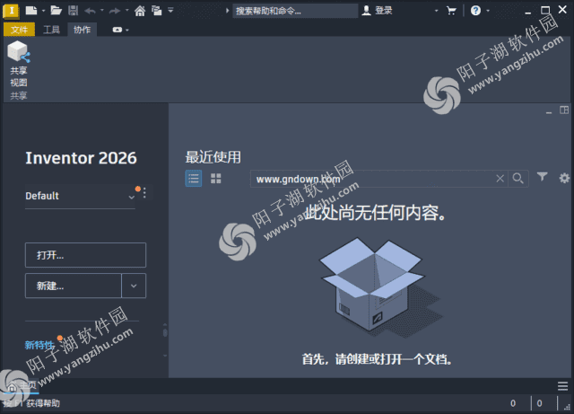Viewport: 574px width, 414px height.
Task: Toggle the ribbon display mode button
Action: pos(117,30)
